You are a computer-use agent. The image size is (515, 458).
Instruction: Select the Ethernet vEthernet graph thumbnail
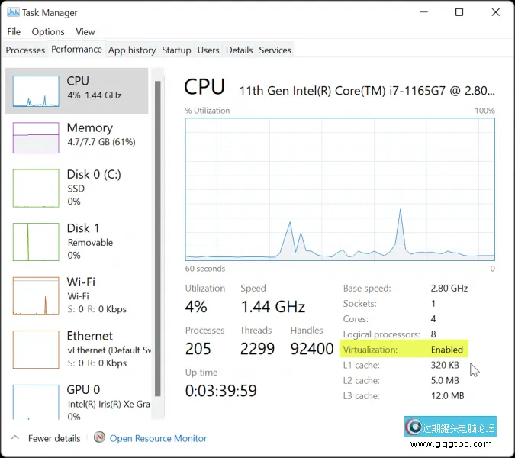point(35,350)
